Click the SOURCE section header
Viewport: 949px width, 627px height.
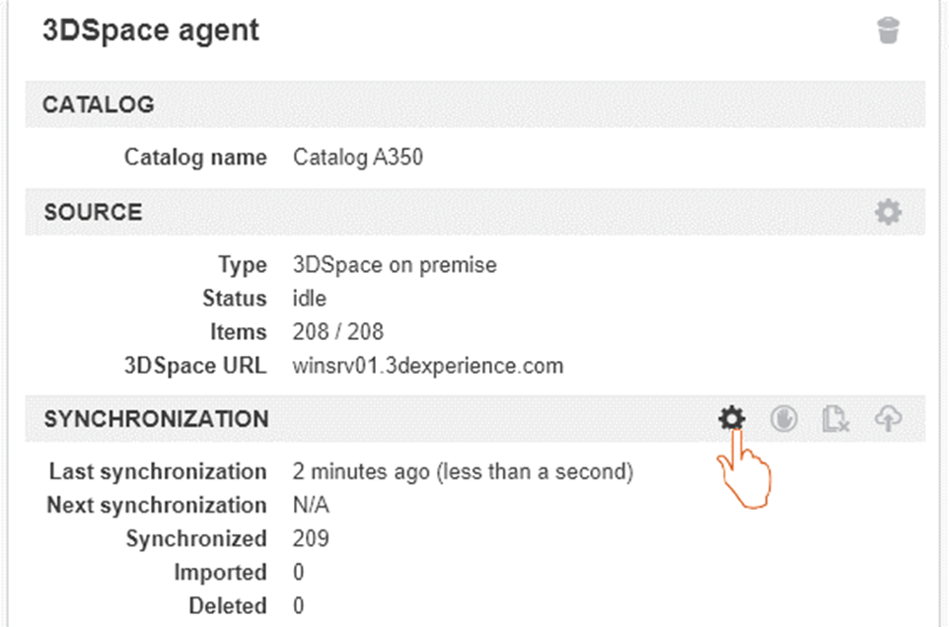93,212
